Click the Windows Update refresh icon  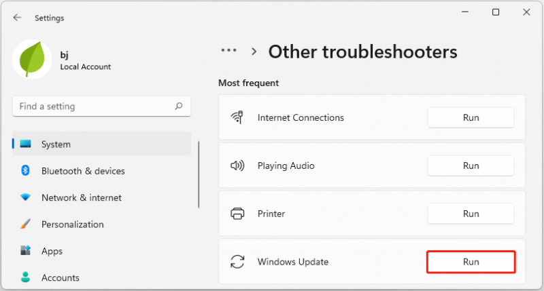(237, 262)
